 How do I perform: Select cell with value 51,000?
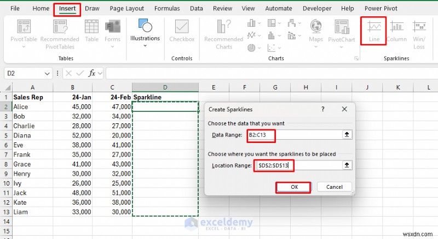coord(112,193)
